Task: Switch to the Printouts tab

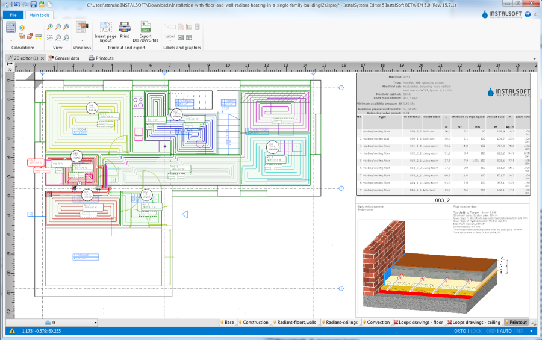Action: point(101,58)
